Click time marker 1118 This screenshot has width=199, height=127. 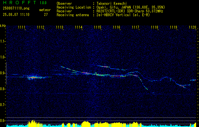click(154, 27)
